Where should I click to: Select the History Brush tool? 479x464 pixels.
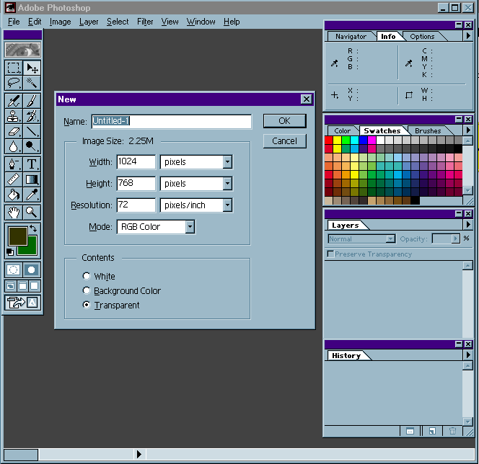(x=32, y=116)
